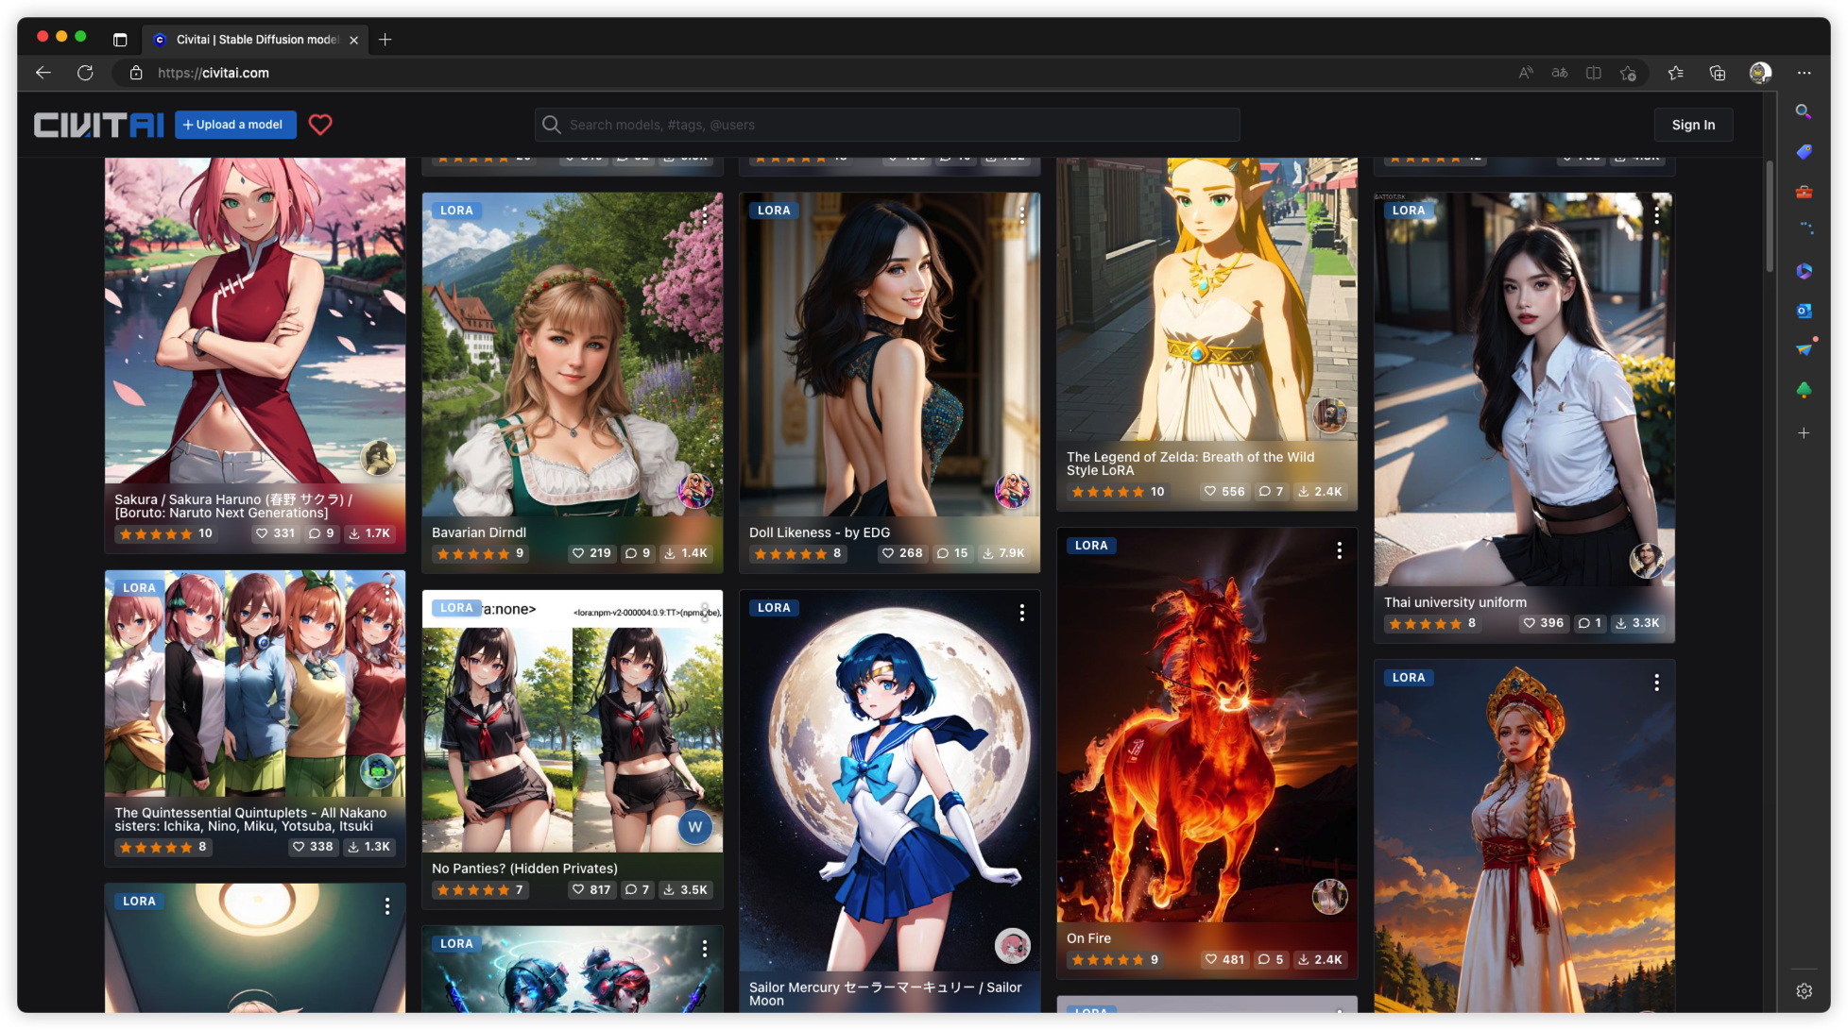
Task: Open the browser profile avatar
Action: [x=1760, y=73]
